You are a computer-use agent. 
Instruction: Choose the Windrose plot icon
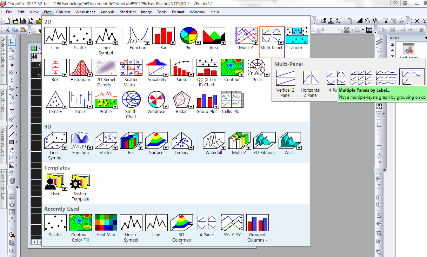(156, 99)
